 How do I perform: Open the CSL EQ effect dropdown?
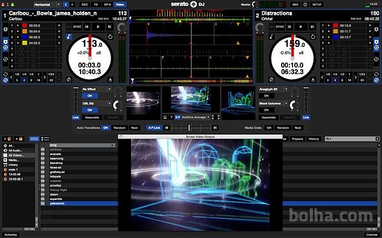pyautogui.click(x=97, y=103)
